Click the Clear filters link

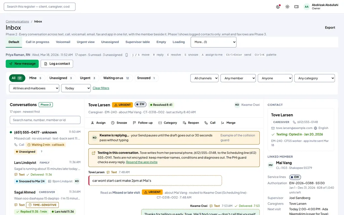[101, 88]
